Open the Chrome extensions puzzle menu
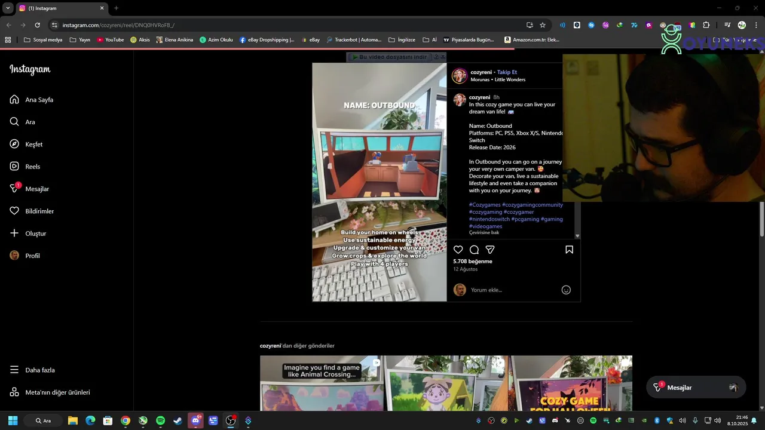This screenshot has height=430, width=765. click(706, 25)
